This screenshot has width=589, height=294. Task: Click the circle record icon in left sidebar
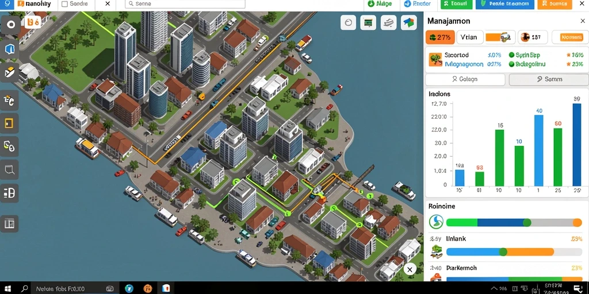point(11,25)
